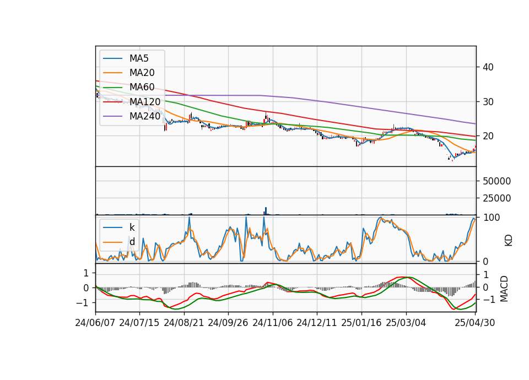
Task: Click the k legend label in KD panel
Action: [132, 227]
